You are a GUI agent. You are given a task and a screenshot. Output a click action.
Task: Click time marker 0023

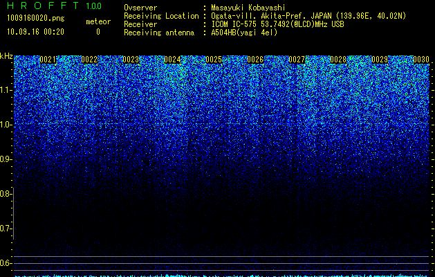click(x=131, y=60)
